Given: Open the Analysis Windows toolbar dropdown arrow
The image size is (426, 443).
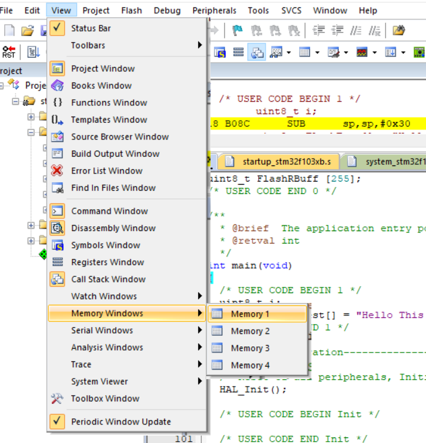Looking at the screenshot, I should pos(375,53).
